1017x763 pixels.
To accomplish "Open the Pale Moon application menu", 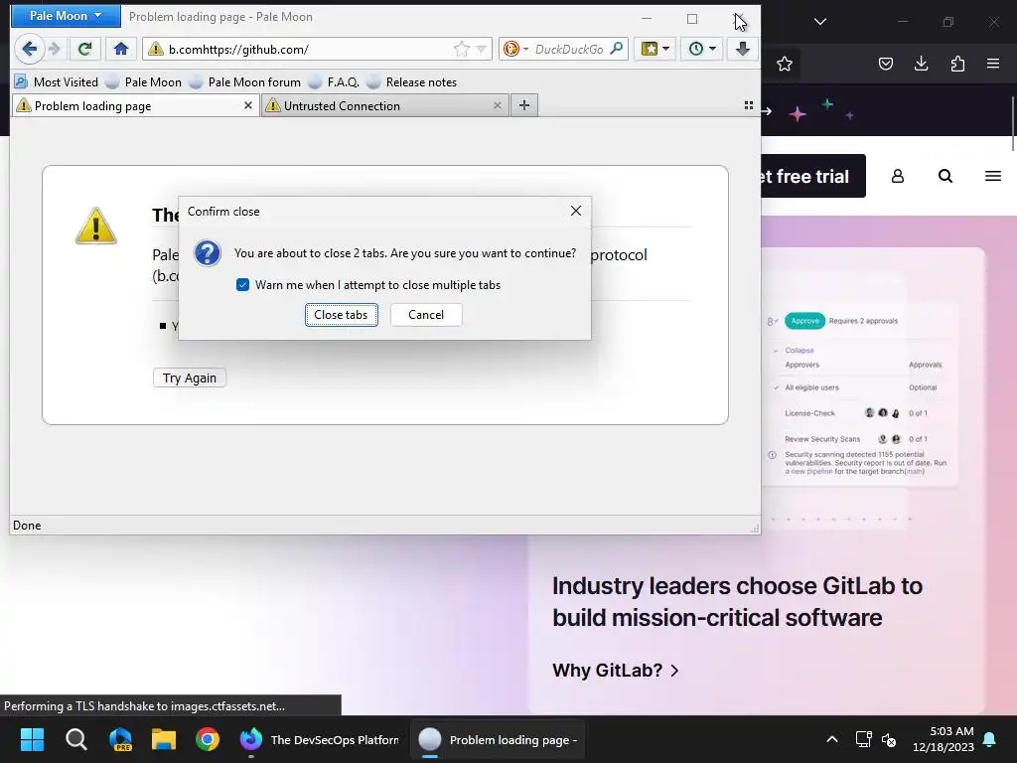I will click(66, 16).
